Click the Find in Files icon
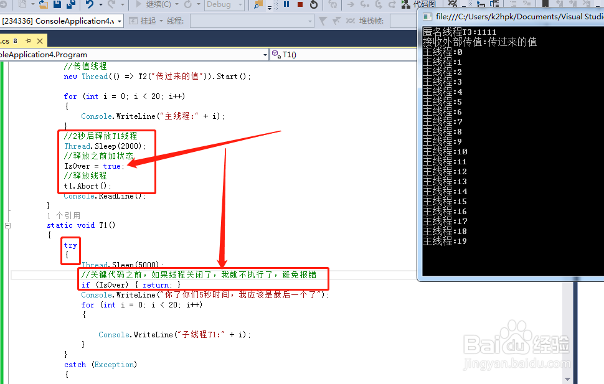Image resolution: width=604 pixels, height=384 pixels. pos(258,4)
